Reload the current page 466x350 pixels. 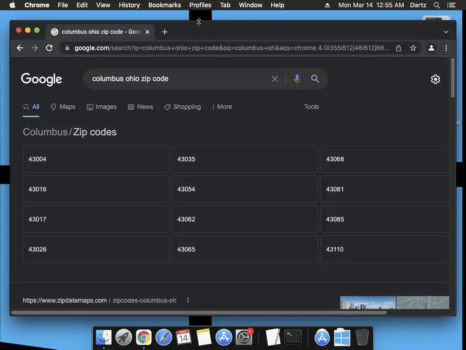49,48
